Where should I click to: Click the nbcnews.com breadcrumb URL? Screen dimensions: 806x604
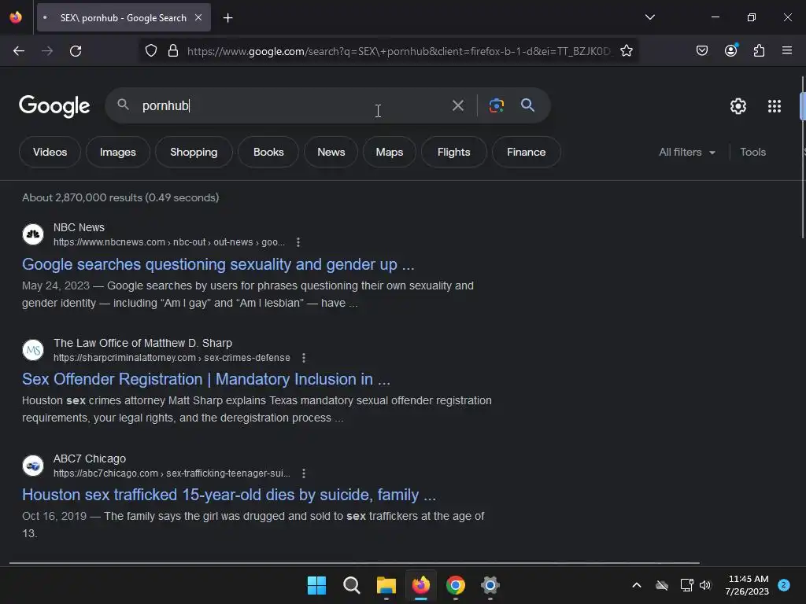pyautogui.click(x=169, y=242)
